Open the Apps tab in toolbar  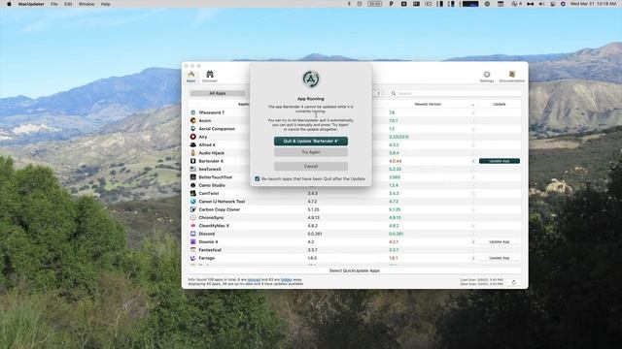tap(191, 77)
